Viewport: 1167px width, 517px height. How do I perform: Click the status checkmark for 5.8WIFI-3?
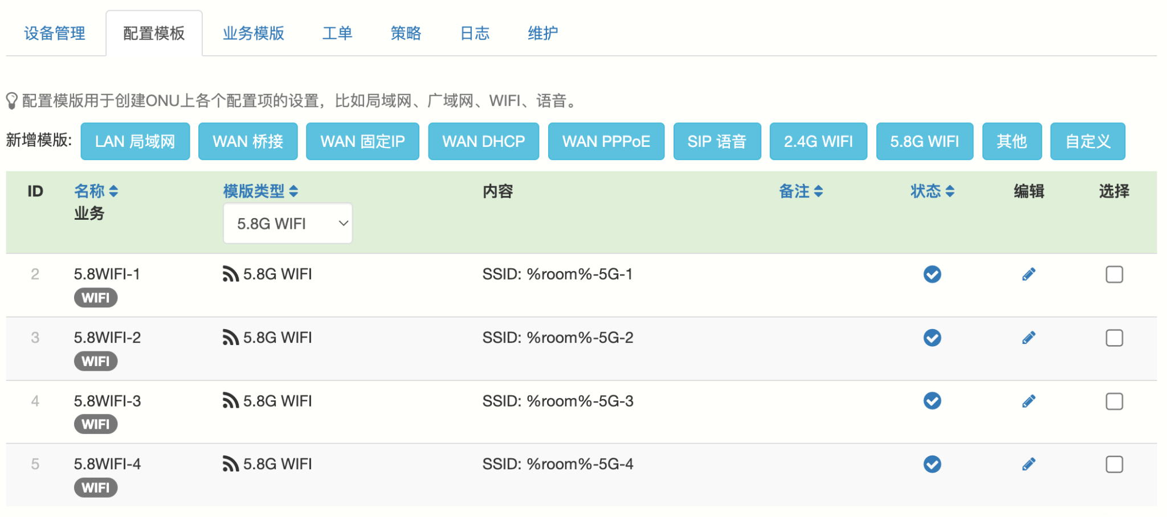(932, 401)
